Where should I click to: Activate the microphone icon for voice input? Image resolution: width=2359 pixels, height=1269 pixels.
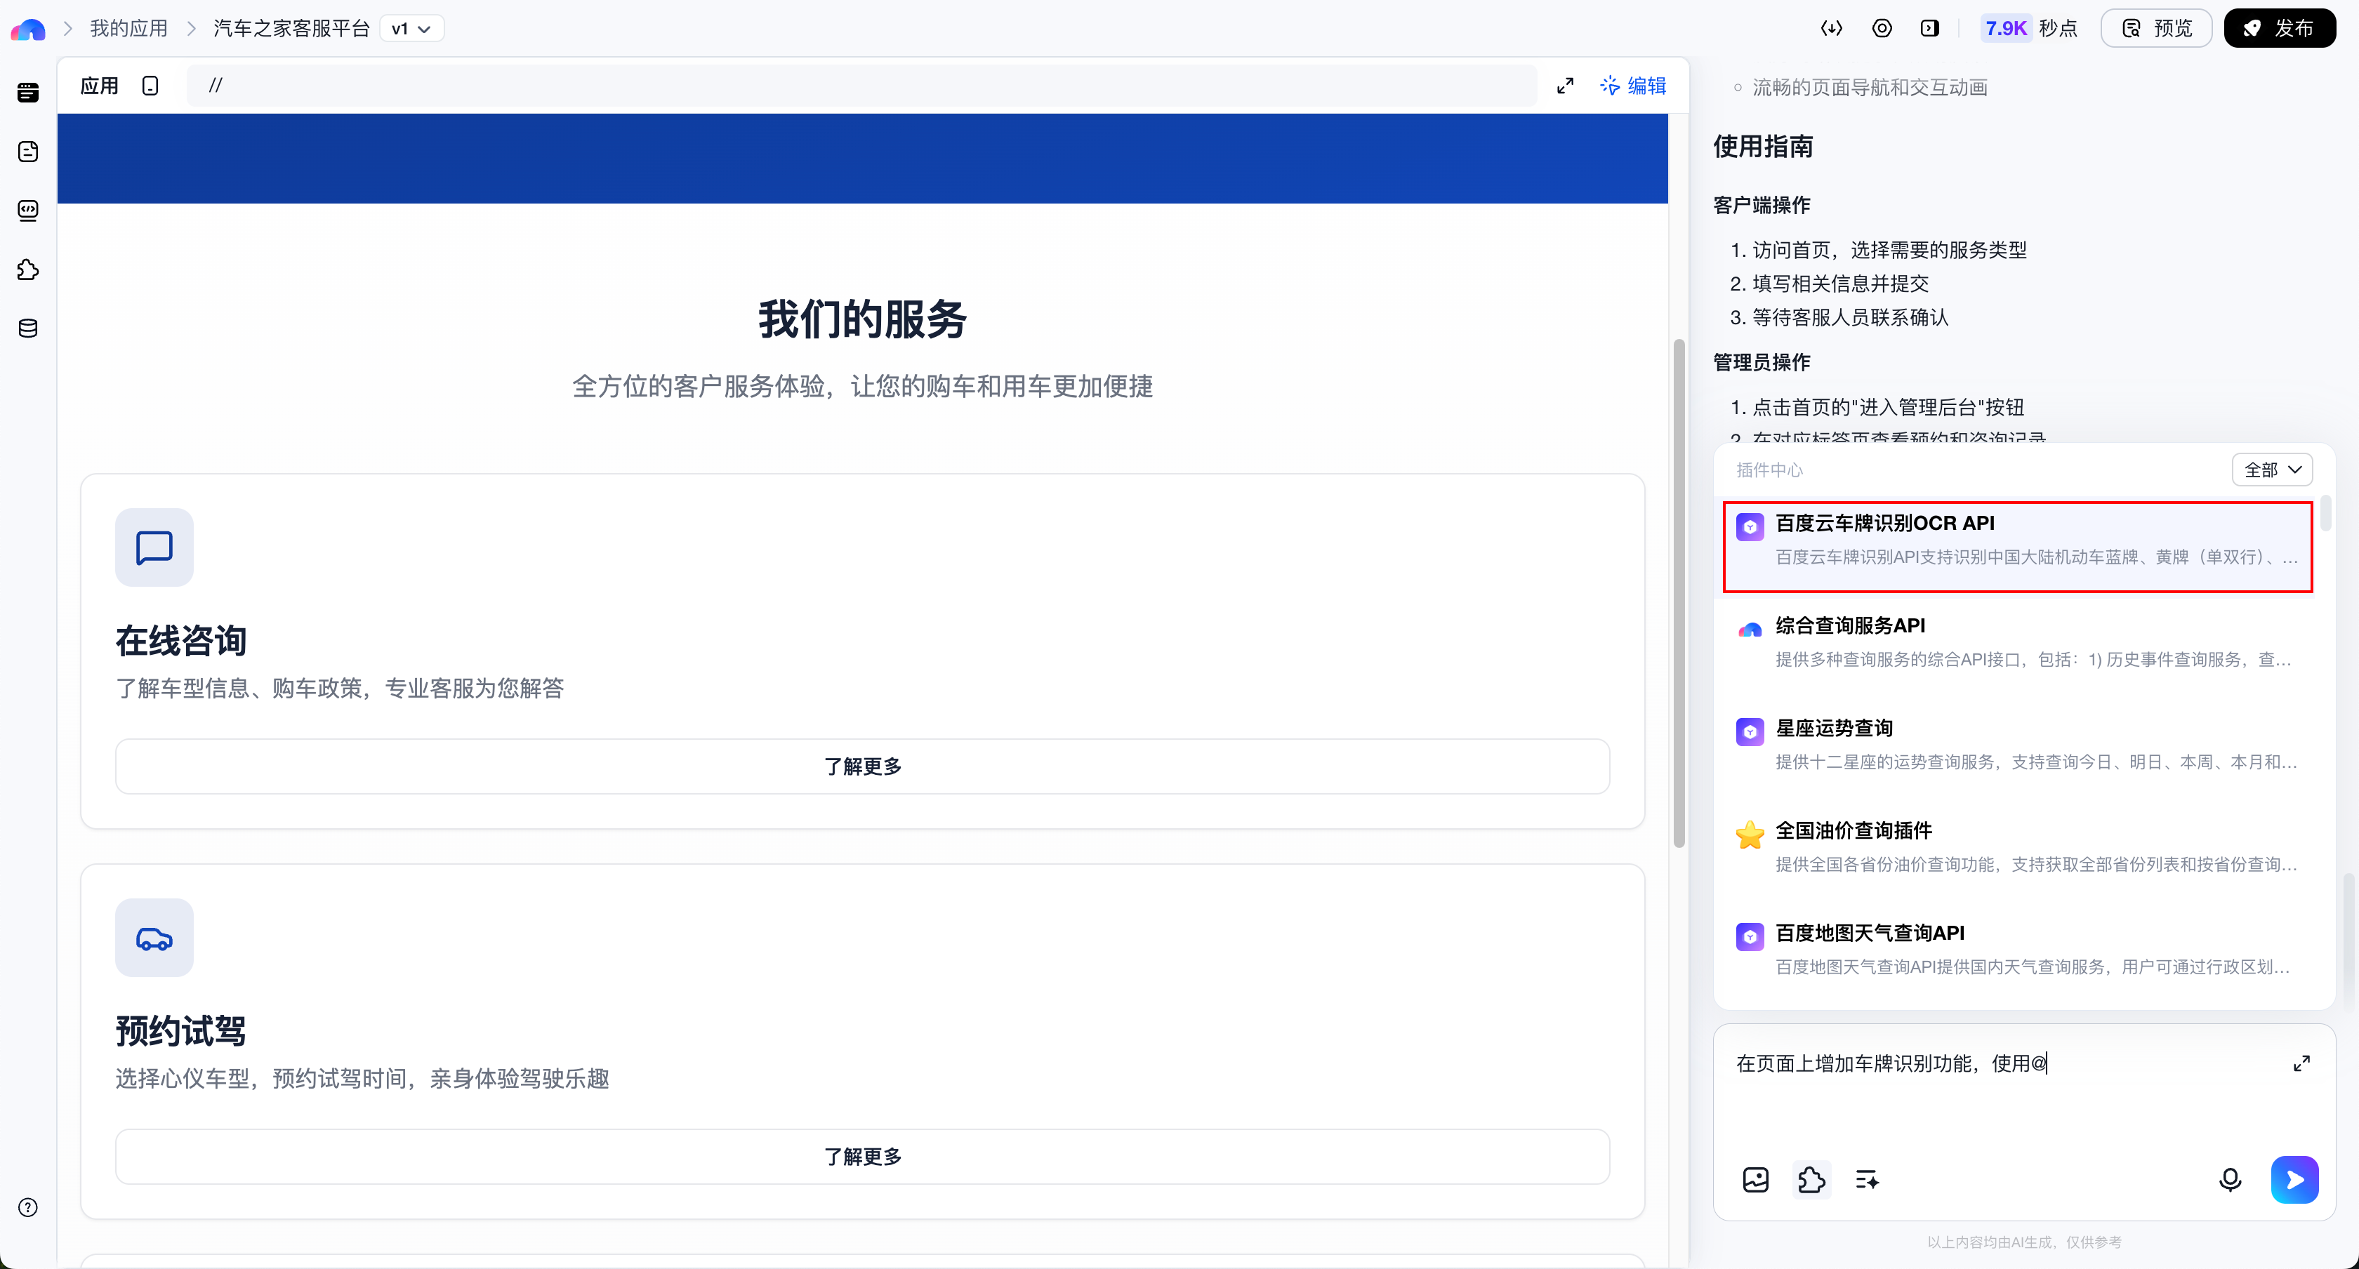click(2230, 1180)
